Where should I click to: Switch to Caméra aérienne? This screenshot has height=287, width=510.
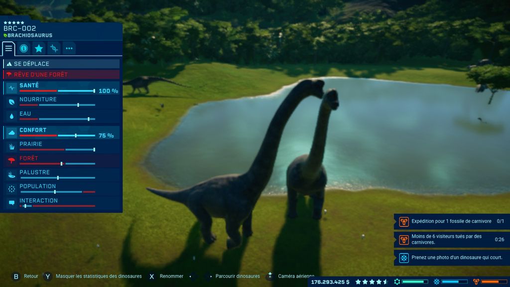click(x=296, y=276)
